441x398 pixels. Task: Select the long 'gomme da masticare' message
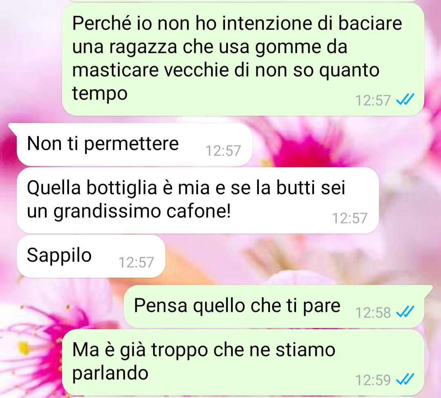pos(243,59)
